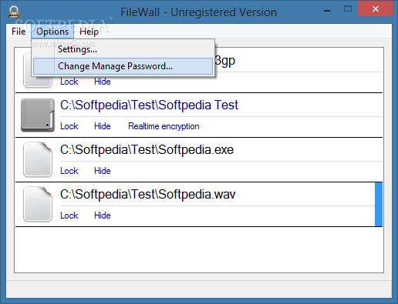The width and height of the screenshot is (398, 304).
Task: Click the FileWall padlock icon in title bar
Action: [14, 12]
